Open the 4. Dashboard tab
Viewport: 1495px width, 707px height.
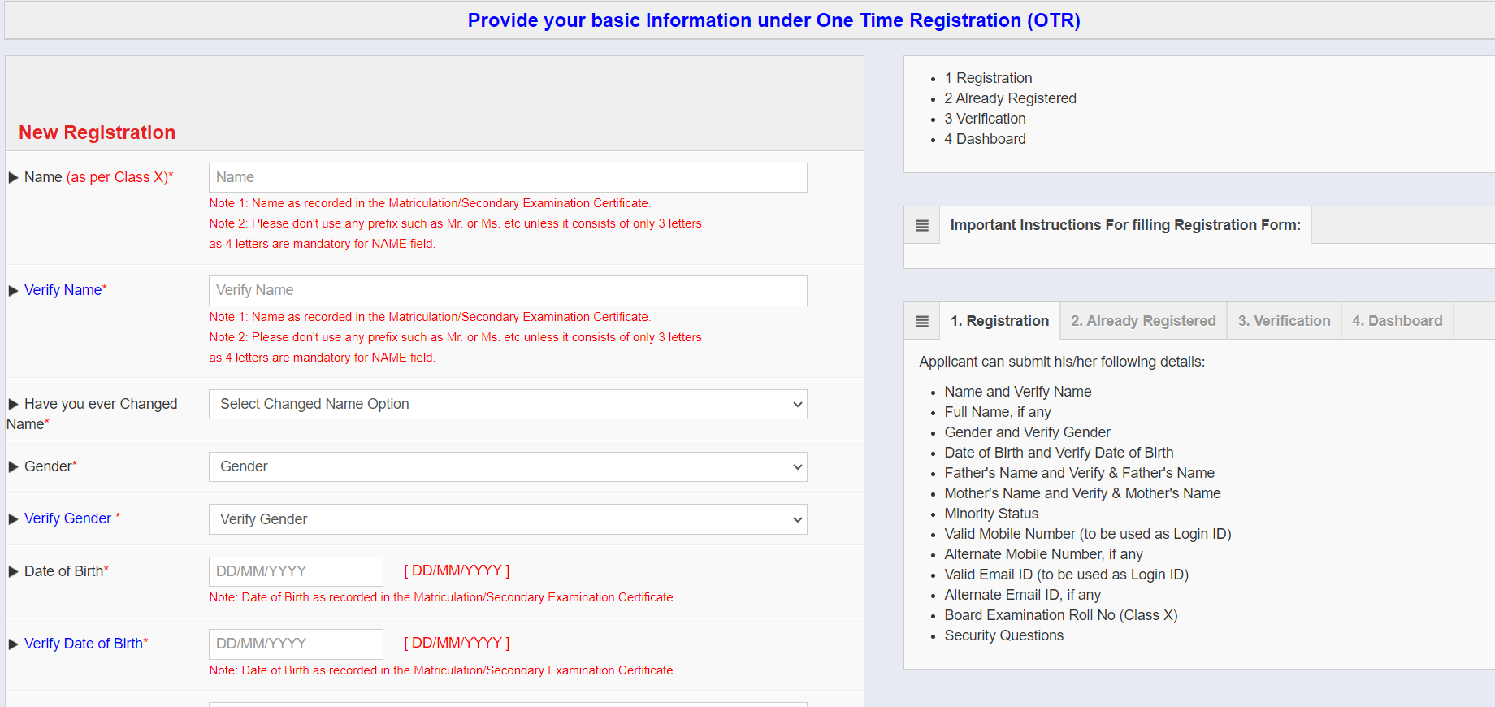[x=1397, y=321]
